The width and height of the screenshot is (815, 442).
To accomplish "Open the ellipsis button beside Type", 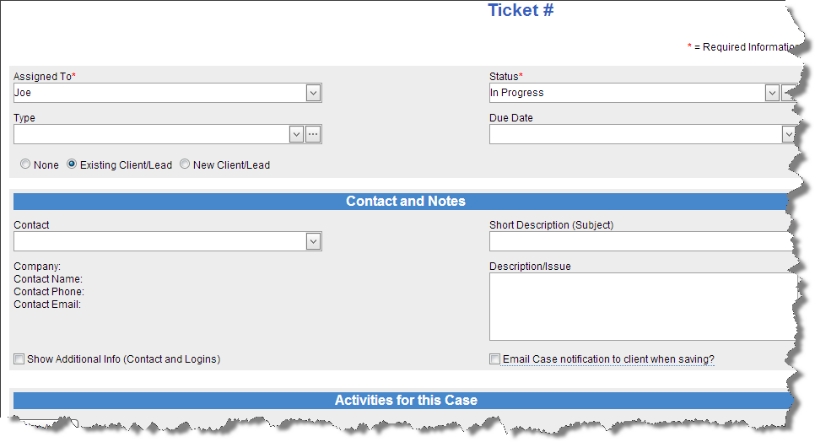I will pyautogui.click(x=313, y=134).
